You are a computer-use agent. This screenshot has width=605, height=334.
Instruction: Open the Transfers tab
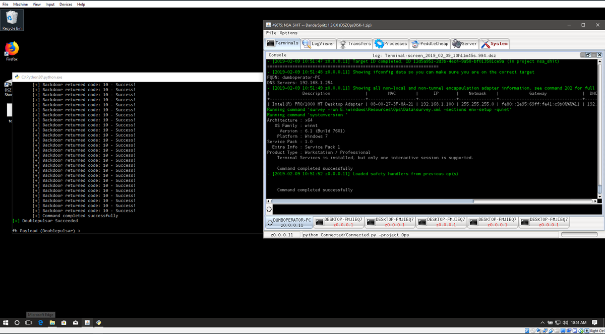tap(355, 44)
